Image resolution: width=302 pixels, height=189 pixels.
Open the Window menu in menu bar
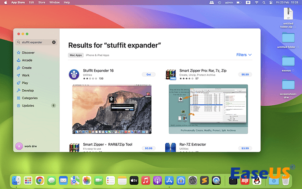[x=54, y=3]
